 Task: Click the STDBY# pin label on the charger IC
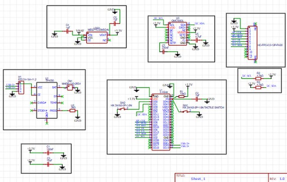(42, 110)
